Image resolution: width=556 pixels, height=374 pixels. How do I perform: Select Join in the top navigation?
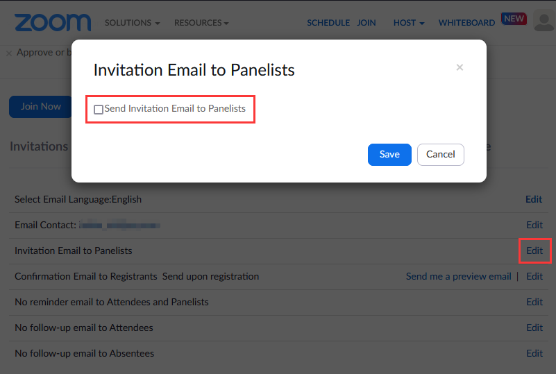coord(367,23)
